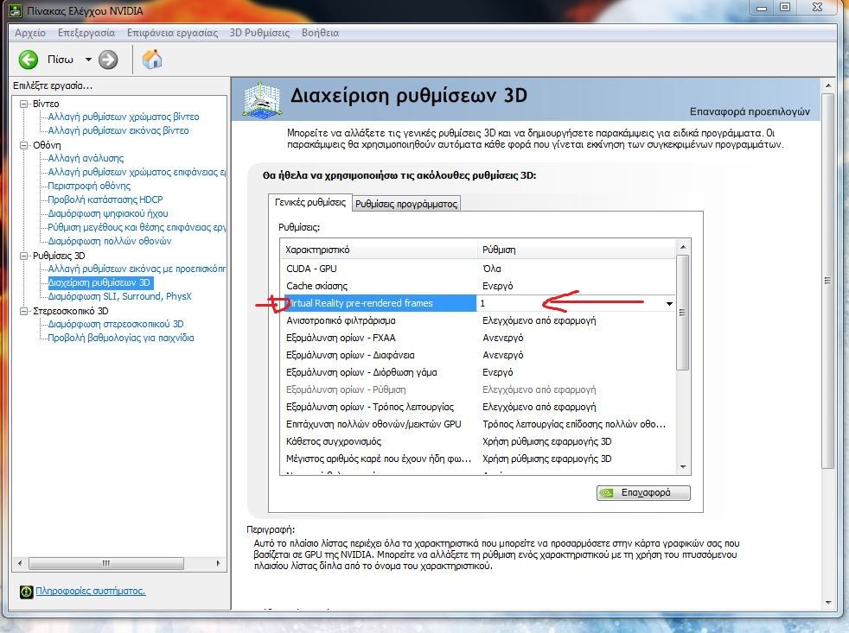Select the Virtual Reality pre-rendered frames row
The width and height of the screenshot is (849, 633).
pyautogui.click(x=477, y=303)
